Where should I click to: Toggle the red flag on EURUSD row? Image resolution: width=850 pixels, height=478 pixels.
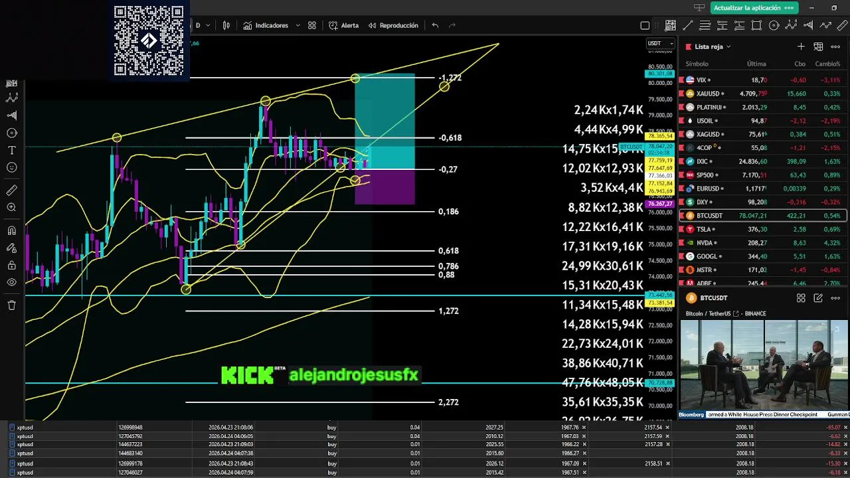(x=681, y=189)
